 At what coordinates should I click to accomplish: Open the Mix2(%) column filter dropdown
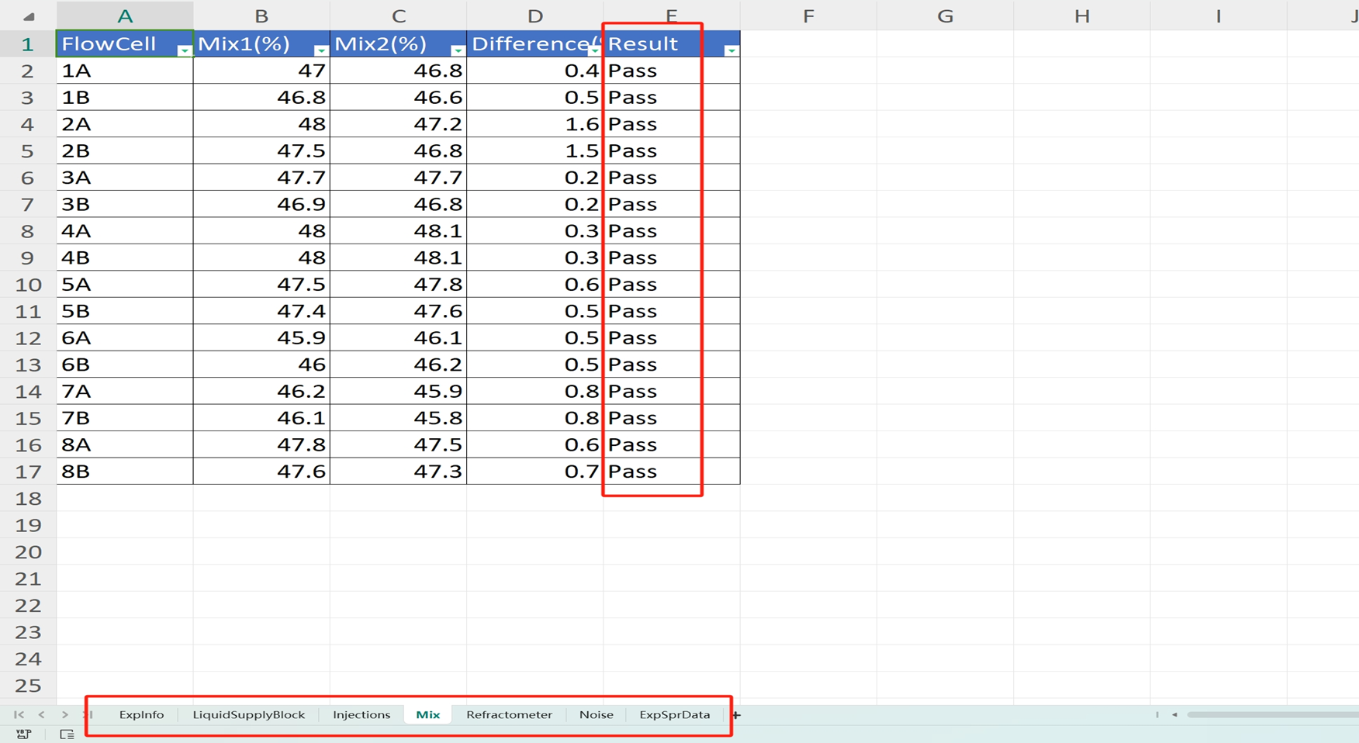(x=457, y=50)
